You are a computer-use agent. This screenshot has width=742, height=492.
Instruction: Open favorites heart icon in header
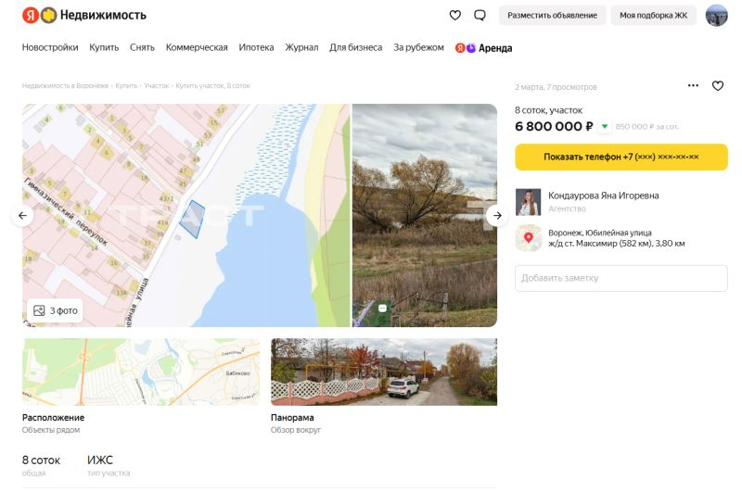click(454, 15)
